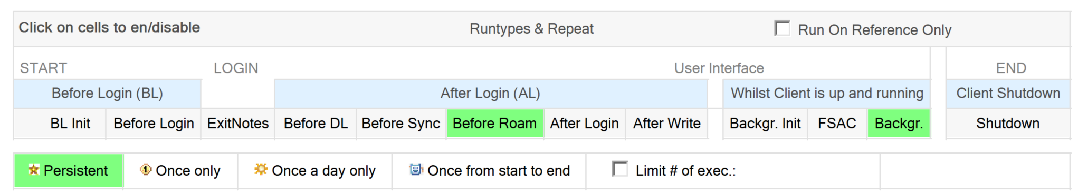Toggle the ExitNotes cell
Viewport: 1078px width, 194px height.
[x=238, y=124]
